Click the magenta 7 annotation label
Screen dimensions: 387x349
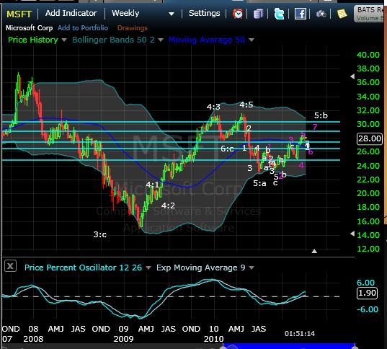click(x=315, y=127)
